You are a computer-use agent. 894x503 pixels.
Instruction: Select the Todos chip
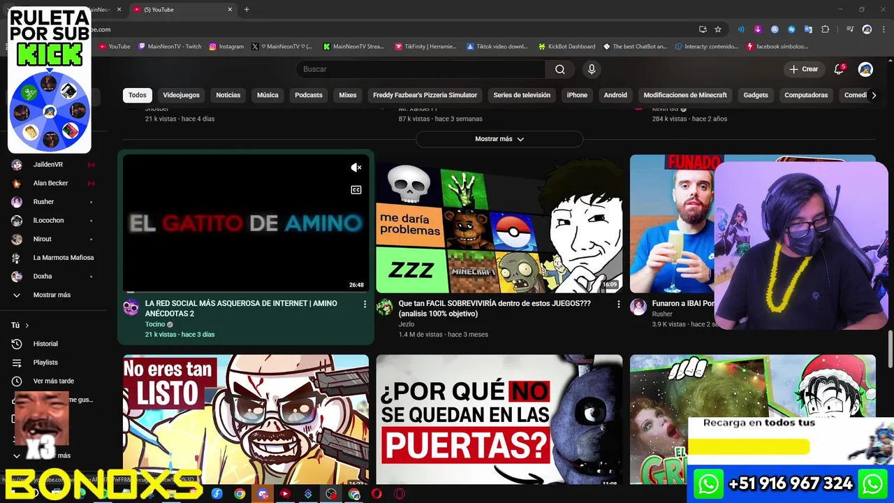click(138, 95)
